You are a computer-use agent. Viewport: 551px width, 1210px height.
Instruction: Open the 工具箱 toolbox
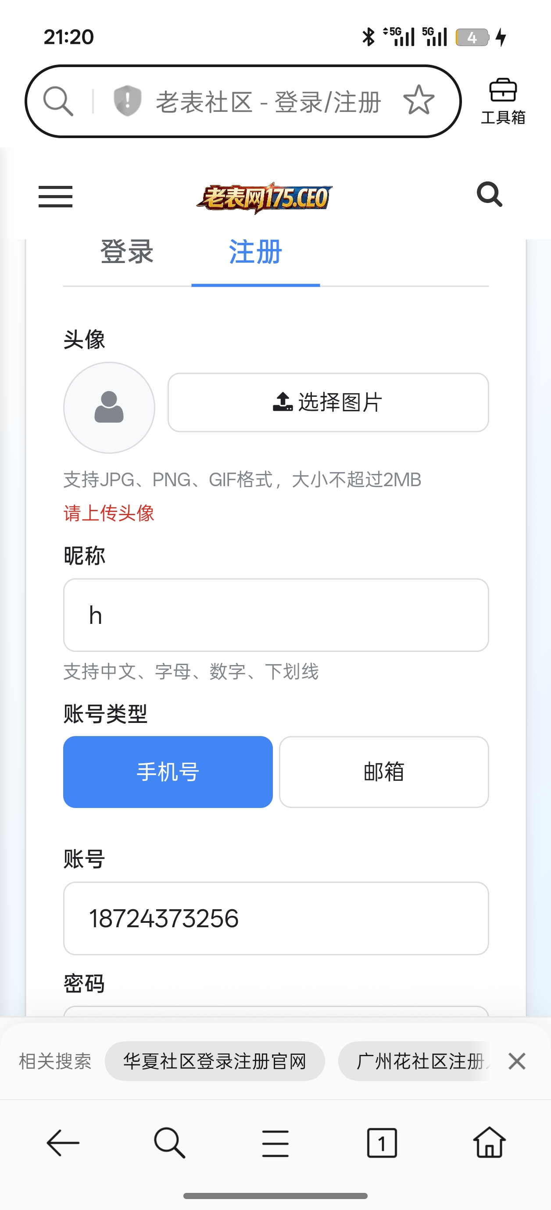(503, 101)
